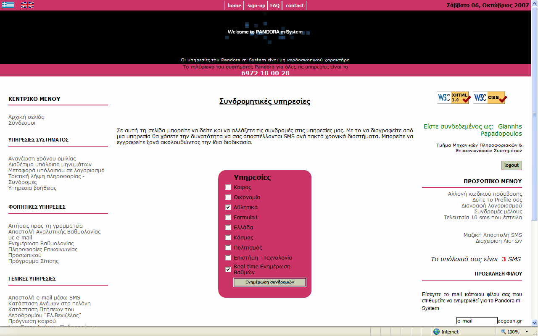Uncheck the Αθλητικά checkbox

pos(228,207)
